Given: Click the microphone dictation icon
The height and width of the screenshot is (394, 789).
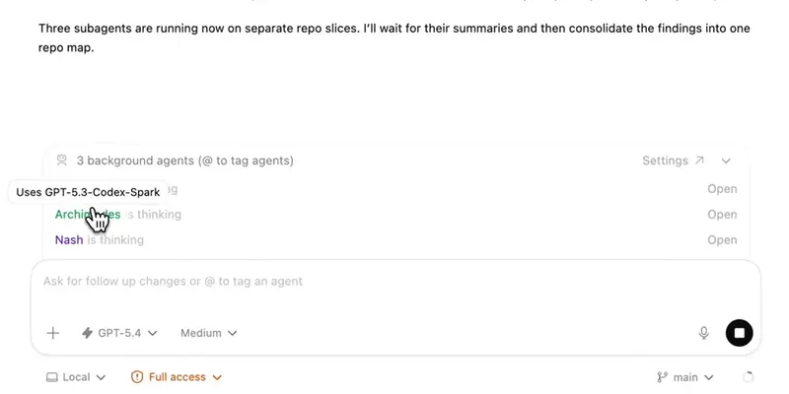Looking at the screenshot, I should (704, 333).
